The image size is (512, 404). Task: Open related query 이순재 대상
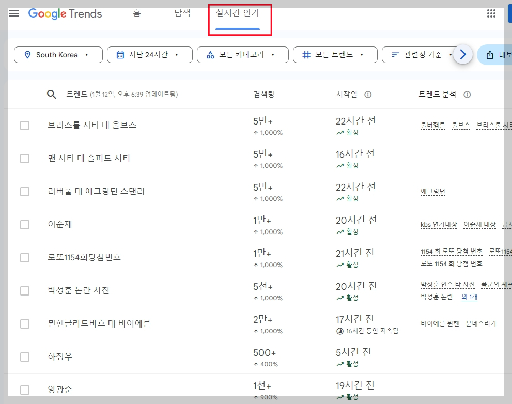click(x=479, y=225)
